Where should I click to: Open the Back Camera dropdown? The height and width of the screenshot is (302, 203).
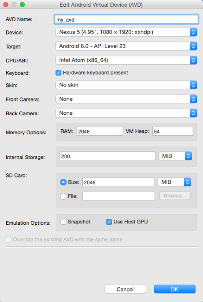click(x=126, y=113)
